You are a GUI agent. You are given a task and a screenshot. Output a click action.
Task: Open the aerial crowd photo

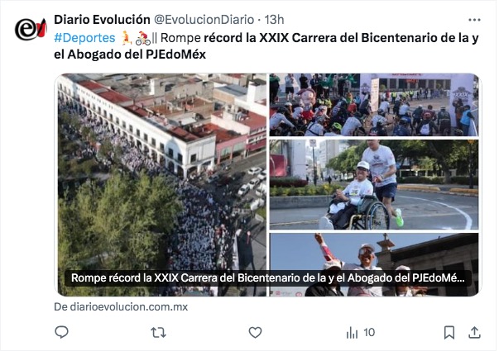pyautogui.click(x=162, y=185)
